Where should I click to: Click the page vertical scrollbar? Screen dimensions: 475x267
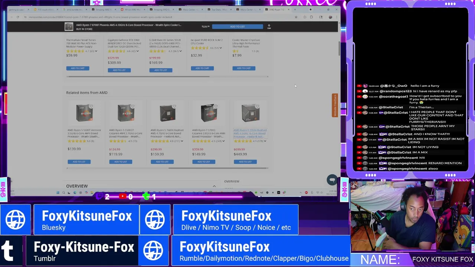tap(339, 48)
